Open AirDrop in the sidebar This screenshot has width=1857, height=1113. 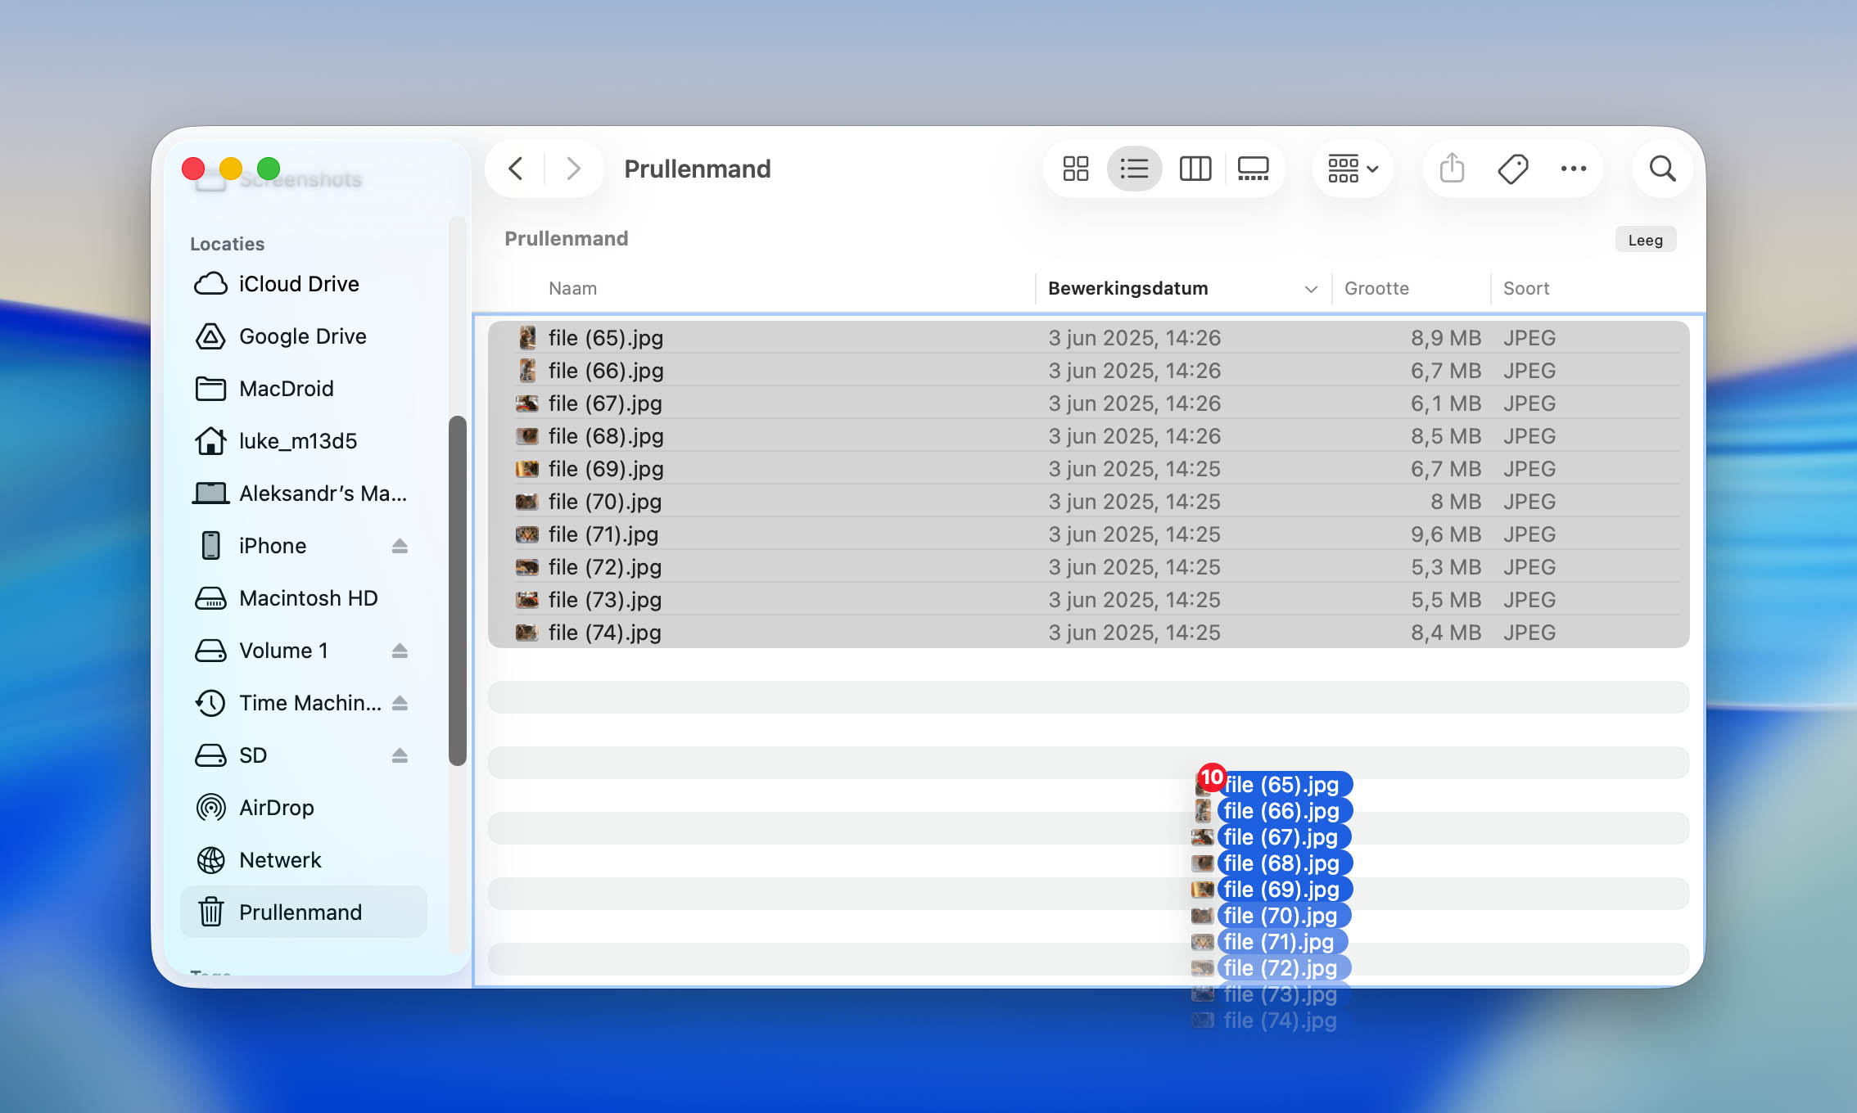[303, 808]
